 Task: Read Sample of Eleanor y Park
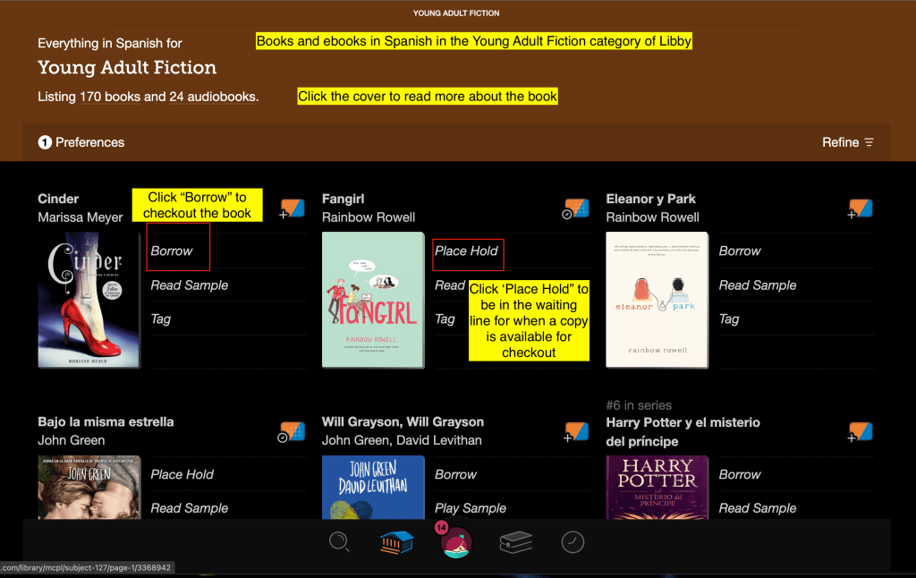[757, 285]
